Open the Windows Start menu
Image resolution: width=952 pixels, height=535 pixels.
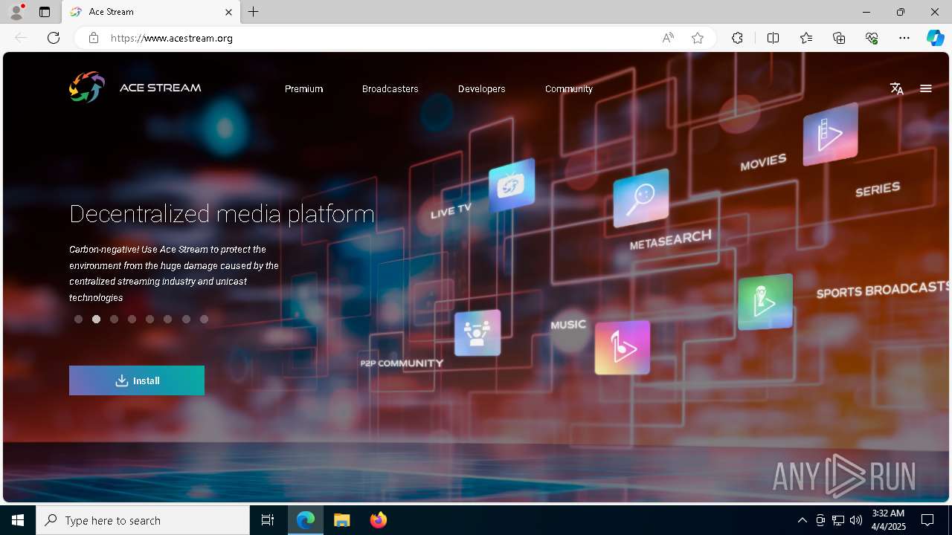coord(18,520)
